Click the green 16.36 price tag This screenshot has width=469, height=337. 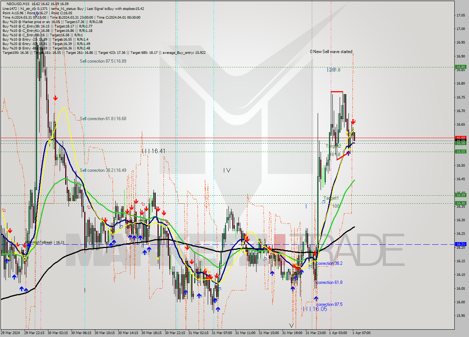click(460, 203)
